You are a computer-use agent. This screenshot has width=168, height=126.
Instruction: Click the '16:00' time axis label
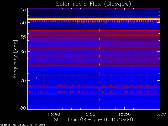(x=160, y=114)
